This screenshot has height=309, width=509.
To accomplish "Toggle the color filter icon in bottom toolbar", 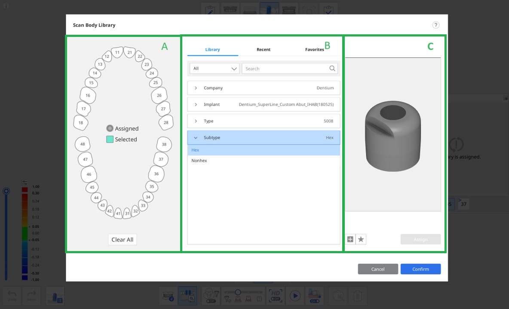I will click(211, 296).
